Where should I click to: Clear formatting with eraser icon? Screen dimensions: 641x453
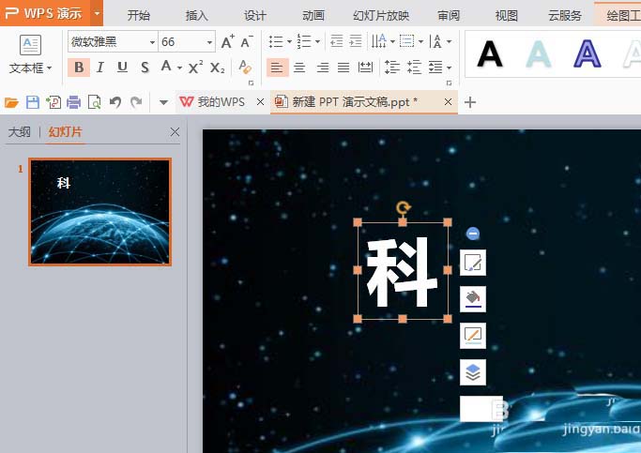(x=245, y=67)
